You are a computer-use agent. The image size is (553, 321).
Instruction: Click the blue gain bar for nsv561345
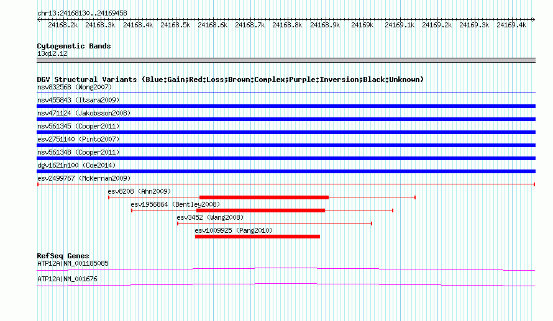point(286,132)
